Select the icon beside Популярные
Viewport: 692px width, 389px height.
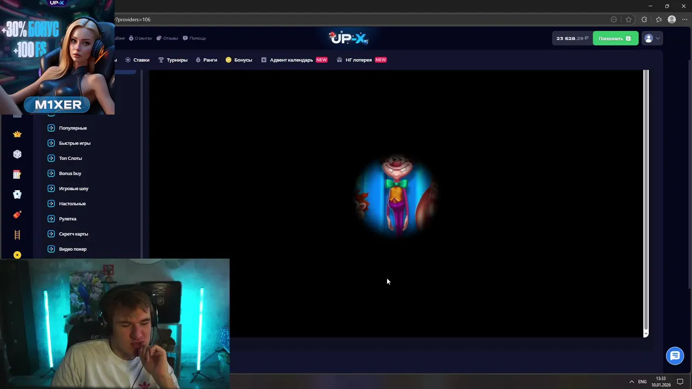(x=51, y=128)
